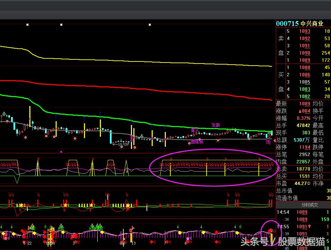Click the 涨跌 change value 004
Screen dimensions: 331x250
point(304,111)
